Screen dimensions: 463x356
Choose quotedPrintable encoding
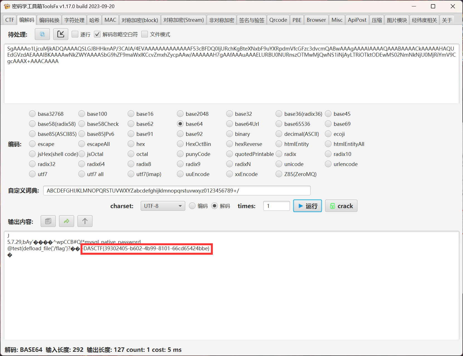[230, 154]
